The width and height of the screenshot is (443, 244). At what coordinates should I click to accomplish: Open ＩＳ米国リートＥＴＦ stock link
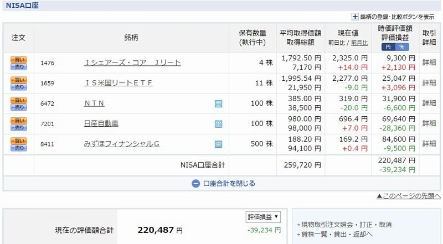click(119, 83)
